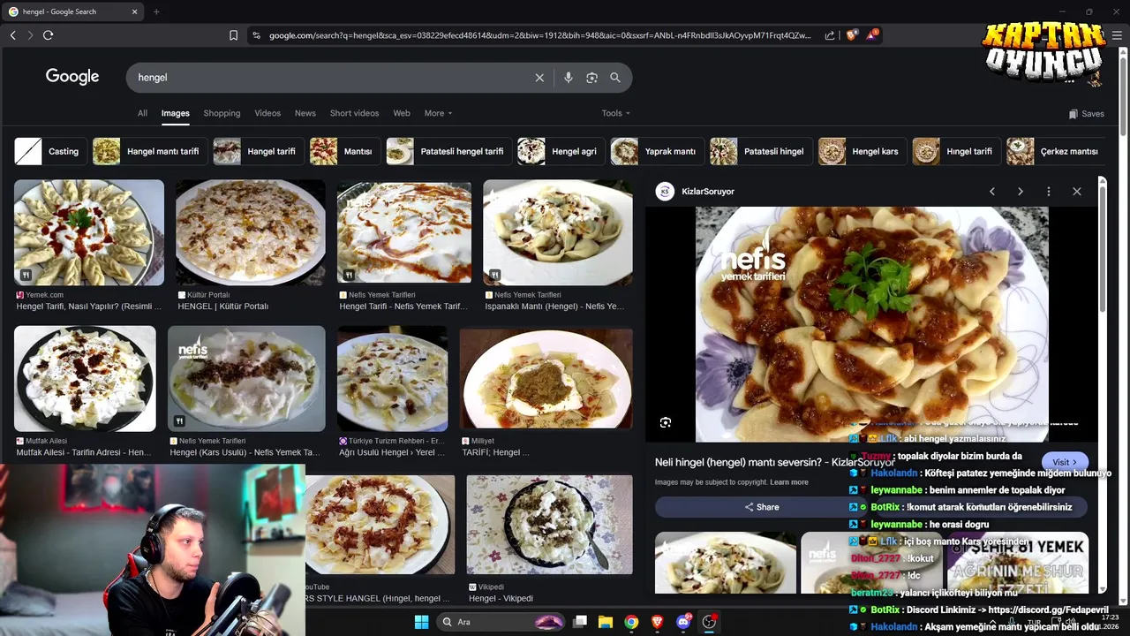Start voice search with microphone
Image resolution: width=1130 pixels, height=636 pixels.
(x=569, y=78)
